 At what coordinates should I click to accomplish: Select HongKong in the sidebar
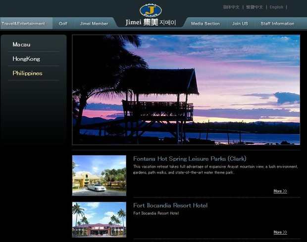[x=26, y=59]
